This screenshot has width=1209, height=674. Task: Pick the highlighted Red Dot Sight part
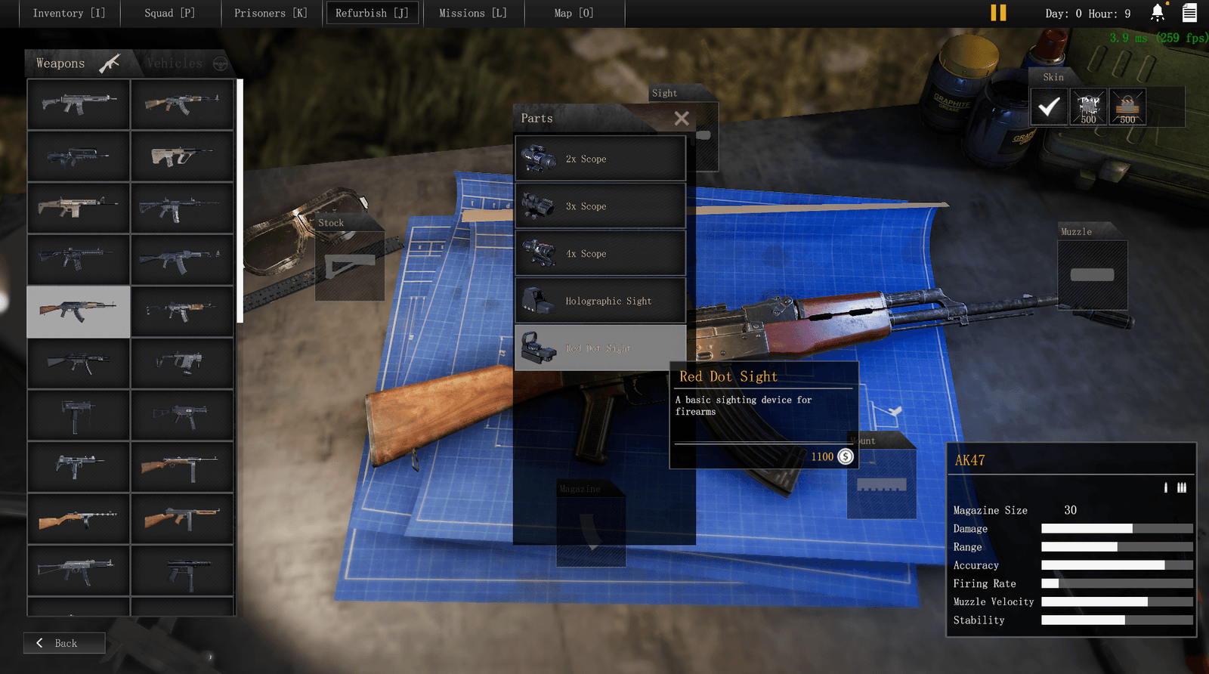coord(600,348)
